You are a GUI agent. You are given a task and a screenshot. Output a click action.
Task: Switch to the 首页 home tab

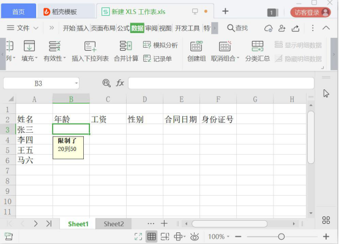tap(18, 12)
